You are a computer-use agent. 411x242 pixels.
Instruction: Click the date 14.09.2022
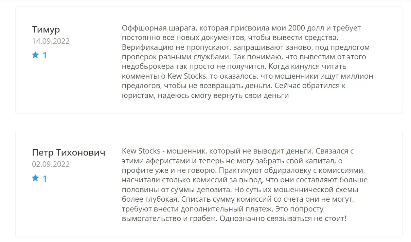tap(51, 41)
